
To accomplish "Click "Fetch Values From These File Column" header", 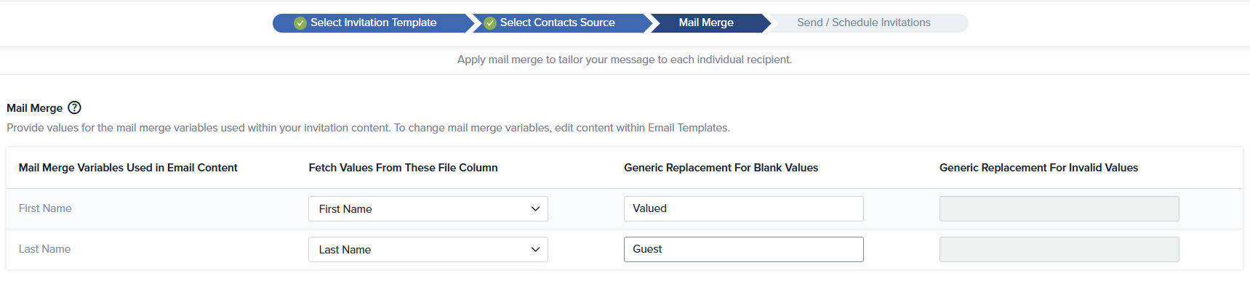I will [403, 168].
